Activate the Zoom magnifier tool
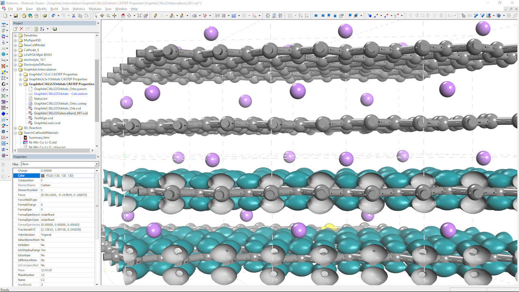The image size is (519, 292). click(x=108, y=16)
